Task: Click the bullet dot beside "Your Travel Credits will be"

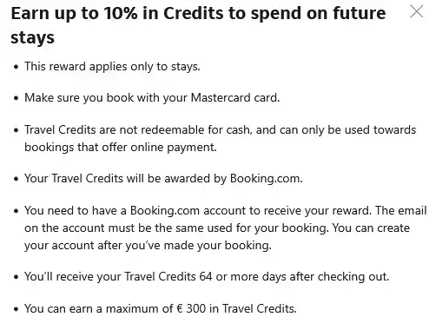Action: tap(16, 179)
